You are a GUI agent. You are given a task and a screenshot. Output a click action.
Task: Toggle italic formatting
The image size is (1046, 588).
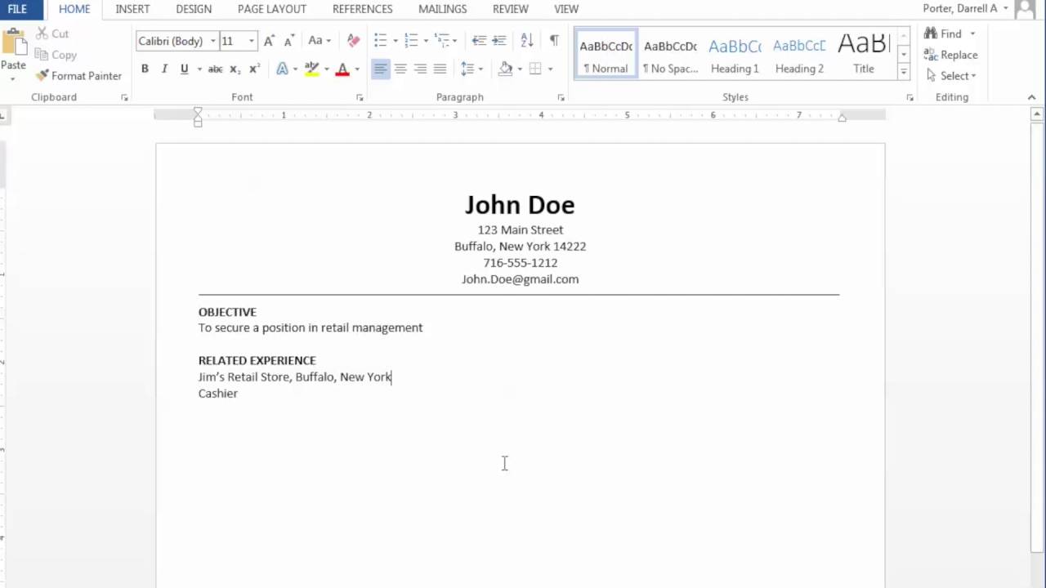164,69
